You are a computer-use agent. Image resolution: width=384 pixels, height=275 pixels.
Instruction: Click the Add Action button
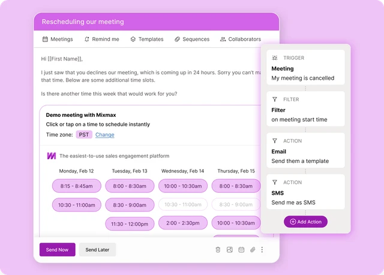[x=305, y=222]
